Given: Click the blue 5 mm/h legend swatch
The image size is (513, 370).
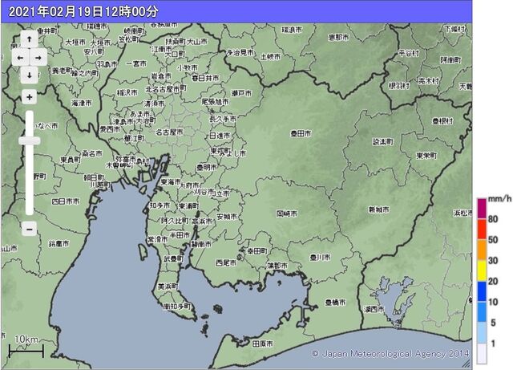Looking at the screenshot, I should [x=482, y=312].
